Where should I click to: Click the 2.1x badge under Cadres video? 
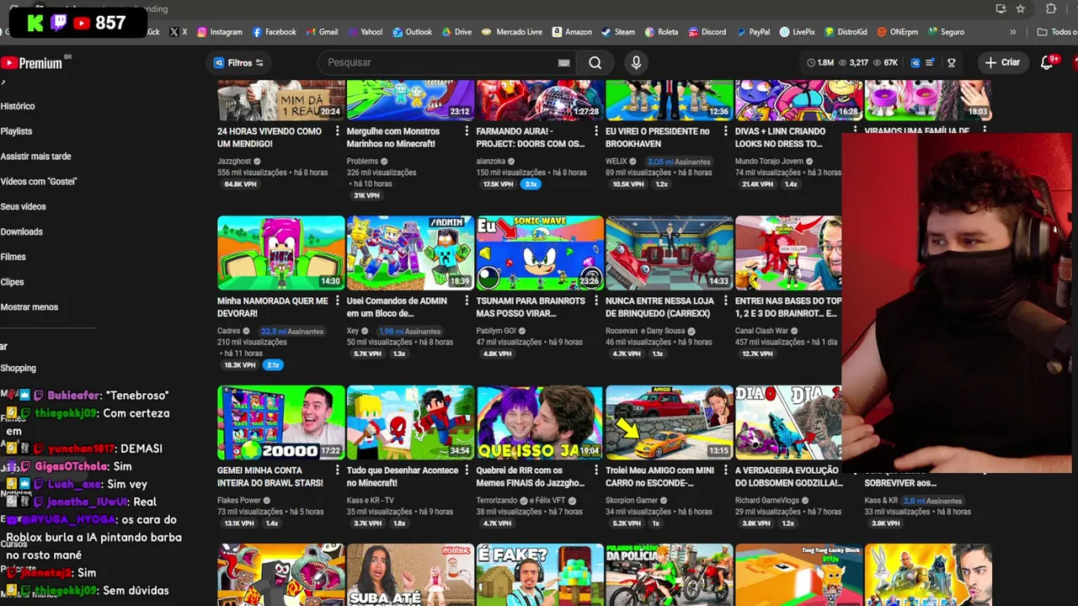point(272,365)
